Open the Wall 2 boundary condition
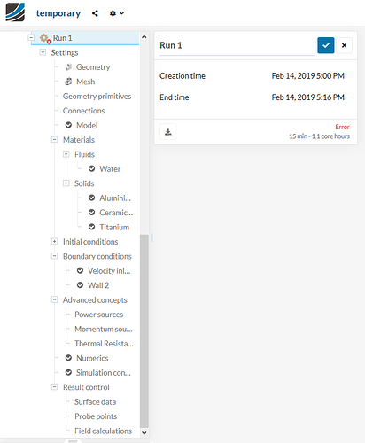The width and height of the screenshot is (365, 443). (98, 285)
